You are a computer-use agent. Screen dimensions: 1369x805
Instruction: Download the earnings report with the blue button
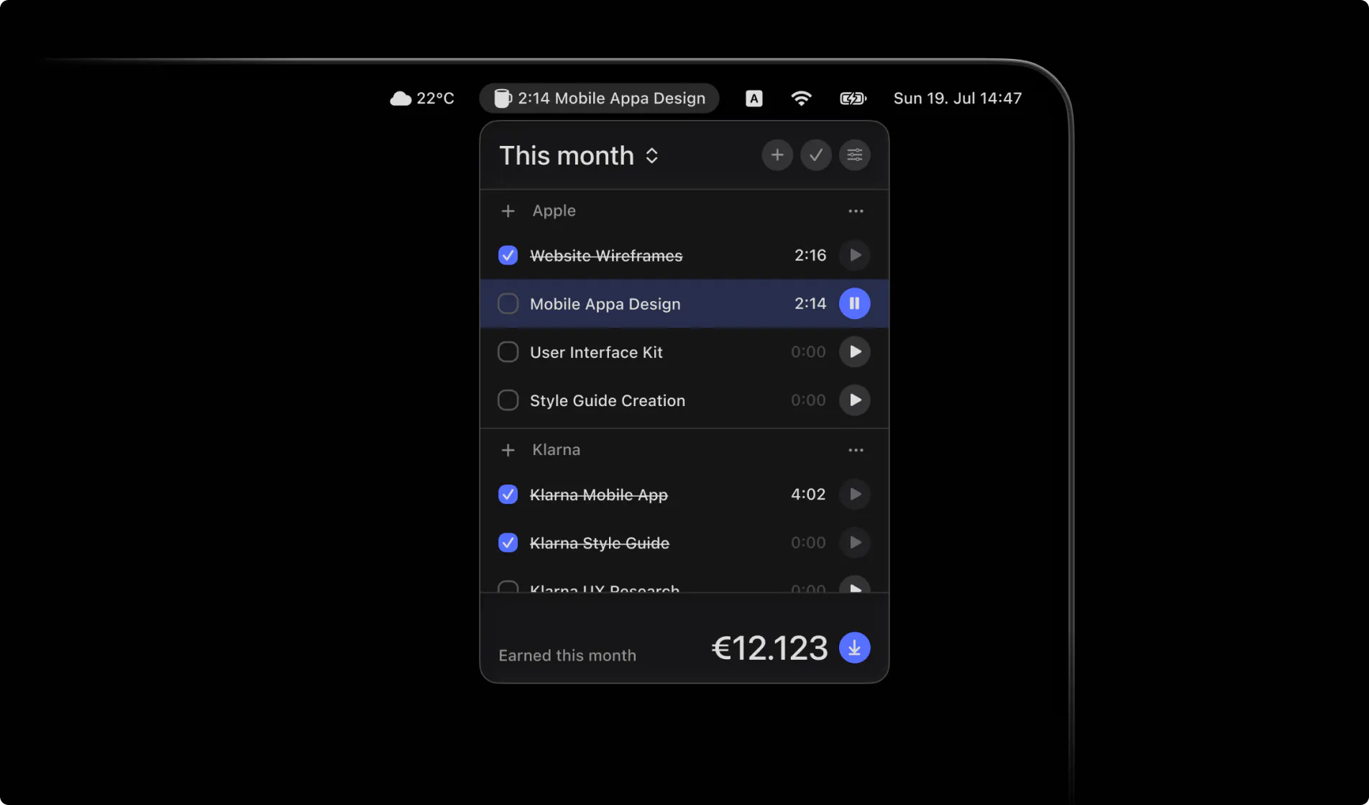pos(855,648)
